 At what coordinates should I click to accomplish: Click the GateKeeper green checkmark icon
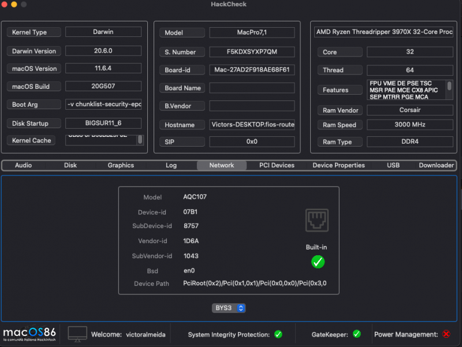[x=356, y=334]
